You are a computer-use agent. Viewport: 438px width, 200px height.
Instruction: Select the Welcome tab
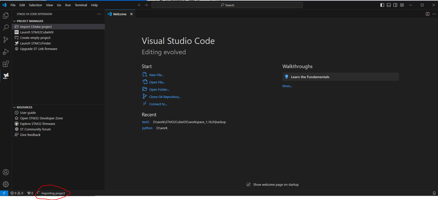click(x=119, y=14)
